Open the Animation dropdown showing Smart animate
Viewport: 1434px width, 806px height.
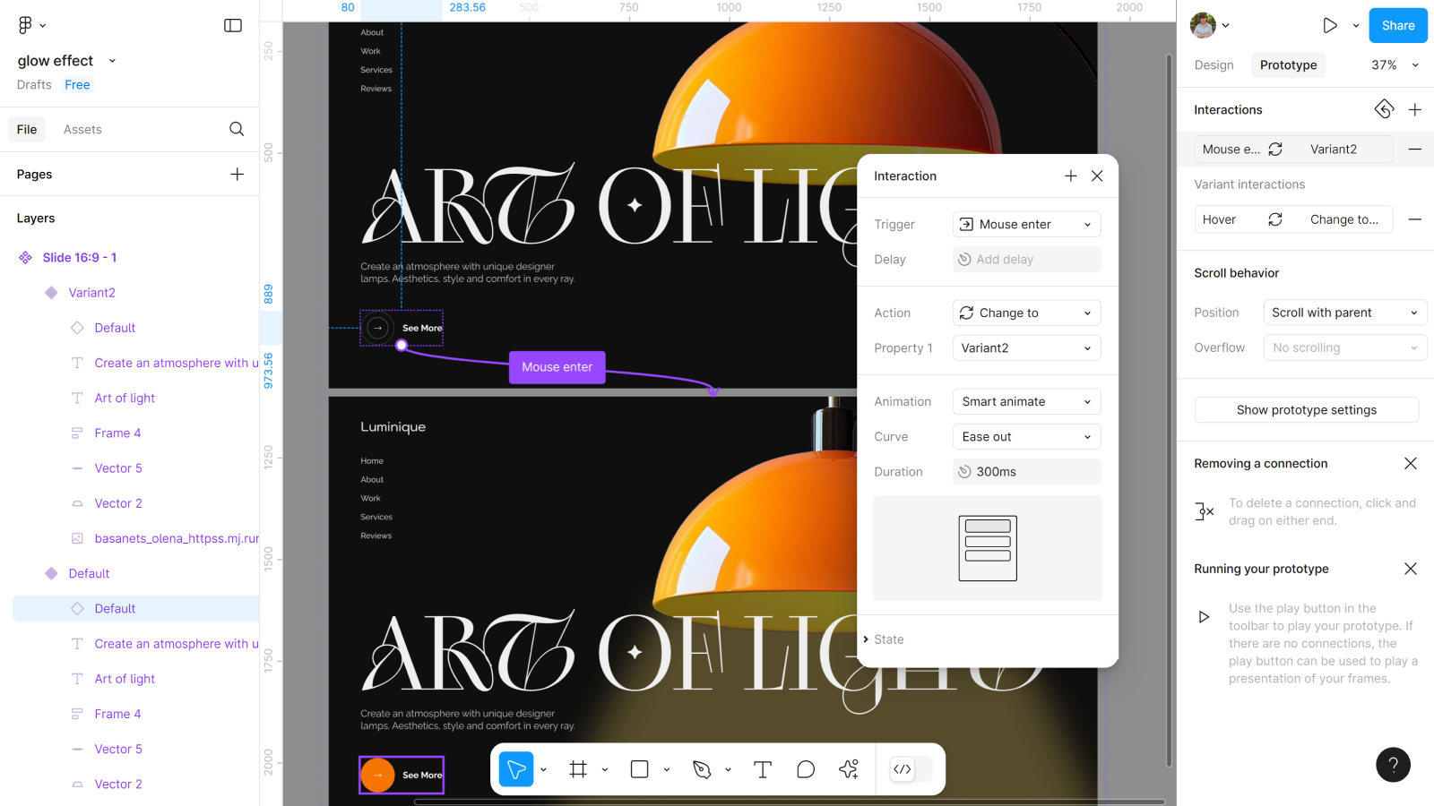(x=1026, y=402)
